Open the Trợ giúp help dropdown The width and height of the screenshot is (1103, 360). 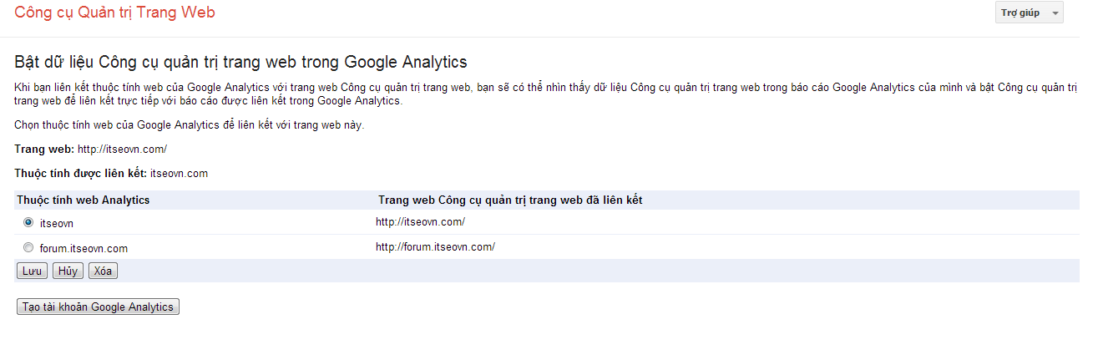tap(1029, 13)
